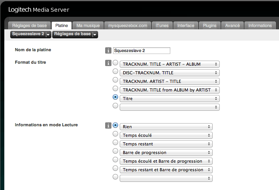Screen dimensions: 279x190
Task: Switch to the Plugins tab
Action: coord(210,25)
